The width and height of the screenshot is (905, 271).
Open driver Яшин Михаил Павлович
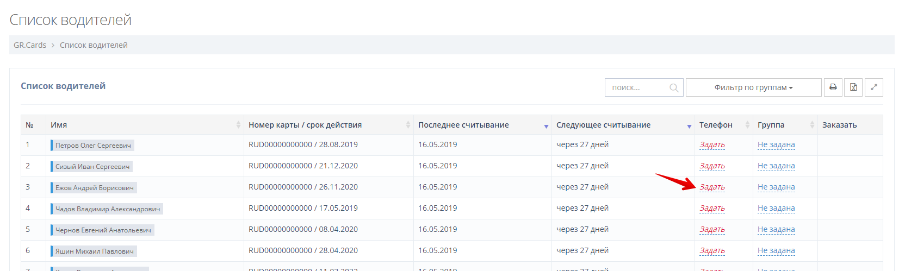(94, 251)
